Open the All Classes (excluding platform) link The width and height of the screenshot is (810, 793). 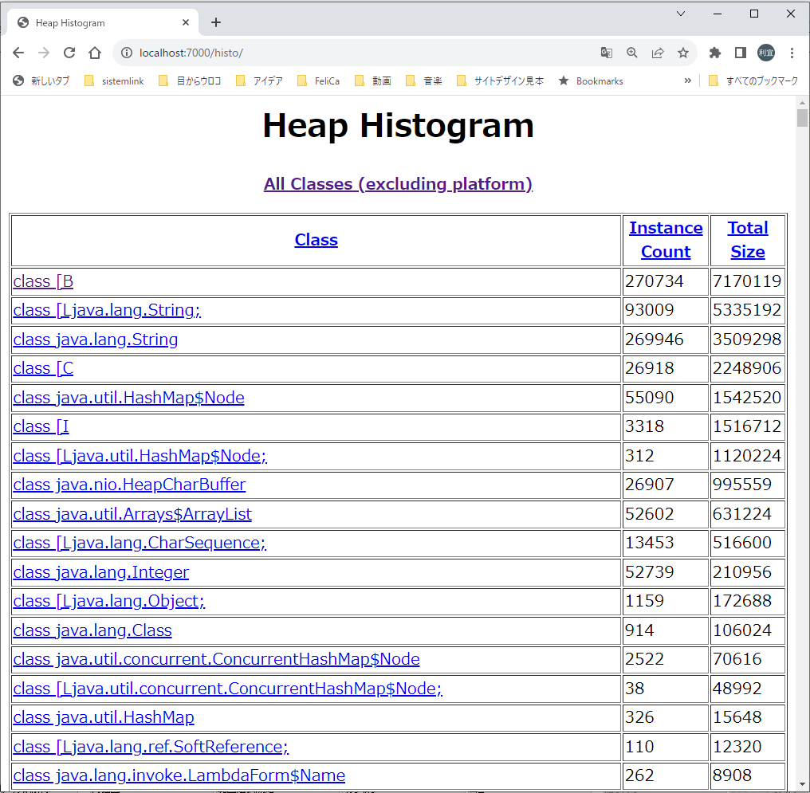(x=398, y=184)
